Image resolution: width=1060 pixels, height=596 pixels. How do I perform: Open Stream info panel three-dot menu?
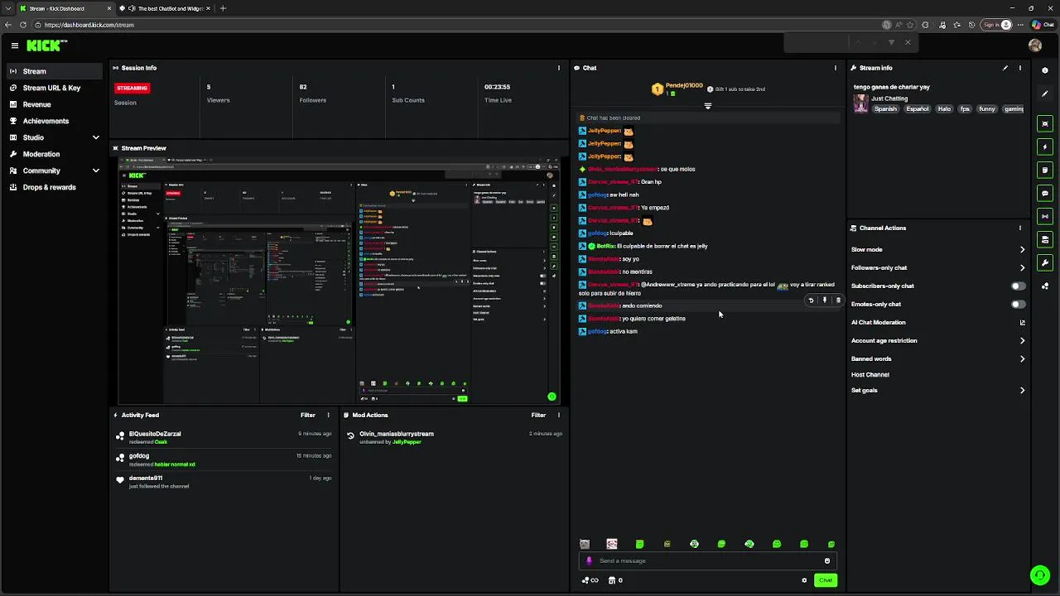point(1020,68)
